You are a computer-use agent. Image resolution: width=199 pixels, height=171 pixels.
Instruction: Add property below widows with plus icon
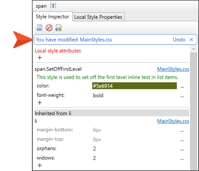[40, 165]
